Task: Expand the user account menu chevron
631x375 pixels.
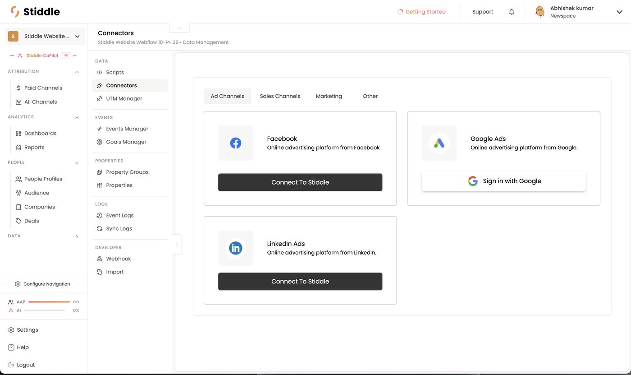Action: (x=619, y=12)
